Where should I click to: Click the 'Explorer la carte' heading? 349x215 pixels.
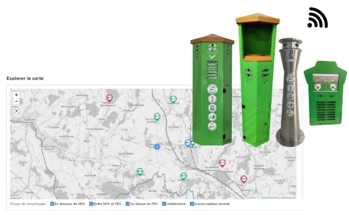click(x=25, y=78)
